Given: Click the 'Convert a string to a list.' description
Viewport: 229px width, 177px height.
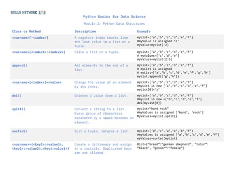Looking at the screenshot, I should (x=100, y=109).
